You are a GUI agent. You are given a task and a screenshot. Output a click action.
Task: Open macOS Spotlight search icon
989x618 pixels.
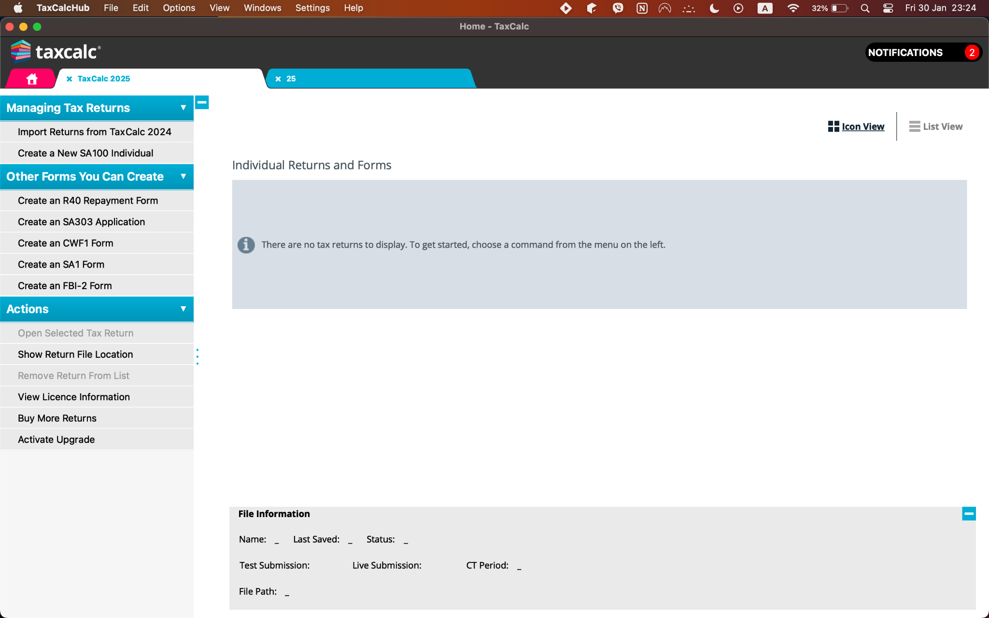pos(865,8)
